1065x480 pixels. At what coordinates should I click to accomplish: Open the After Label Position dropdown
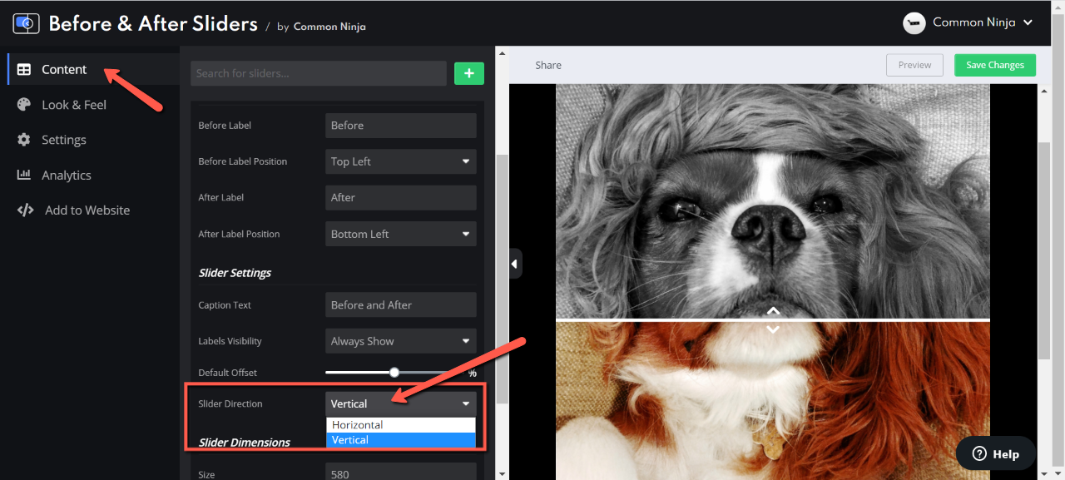coord(400,234)
